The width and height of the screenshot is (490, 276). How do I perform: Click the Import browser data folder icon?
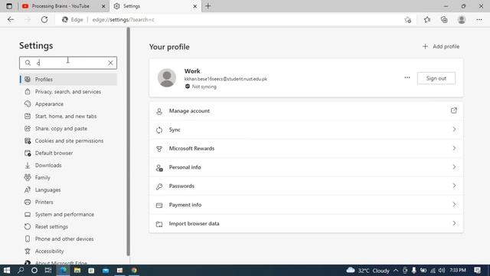[159, 224]
